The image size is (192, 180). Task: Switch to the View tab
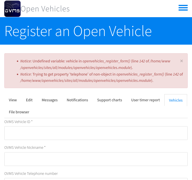coord(13,100)
